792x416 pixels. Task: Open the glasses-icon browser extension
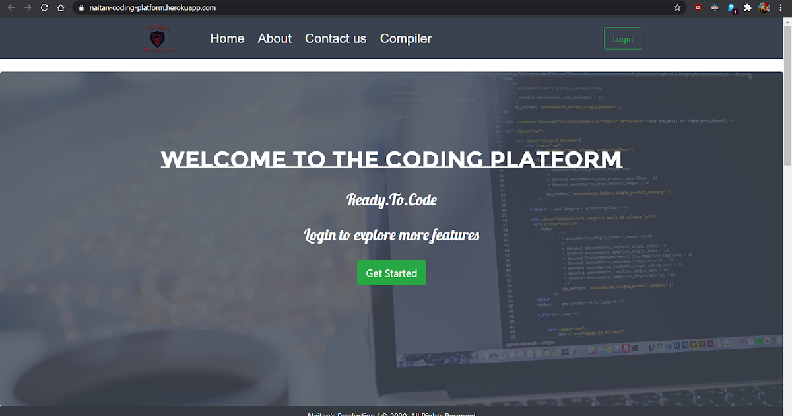tap(714, 8)
